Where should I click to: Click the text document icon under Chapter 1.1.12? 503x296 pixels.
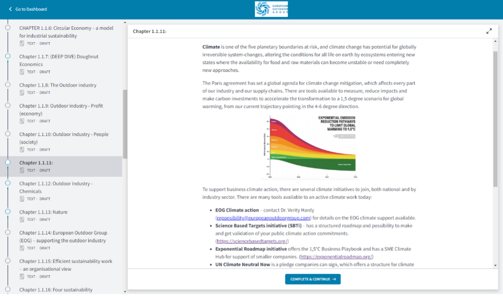pos(22,199)
